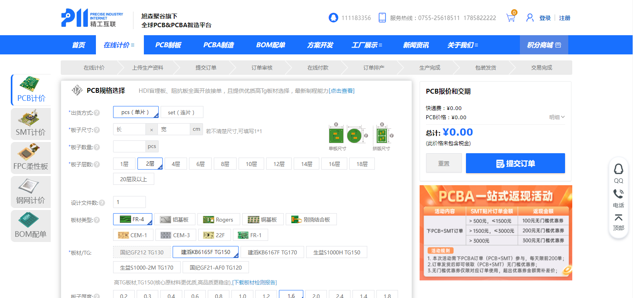The height and width of the screenshot is (298, 633).
Task: Click the floating QQ support icon
Action: (618, 173)
